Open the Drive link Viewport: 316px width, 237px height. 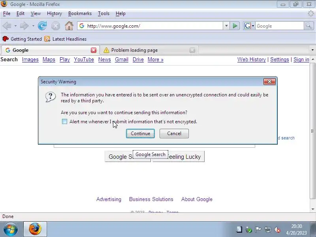138,60
